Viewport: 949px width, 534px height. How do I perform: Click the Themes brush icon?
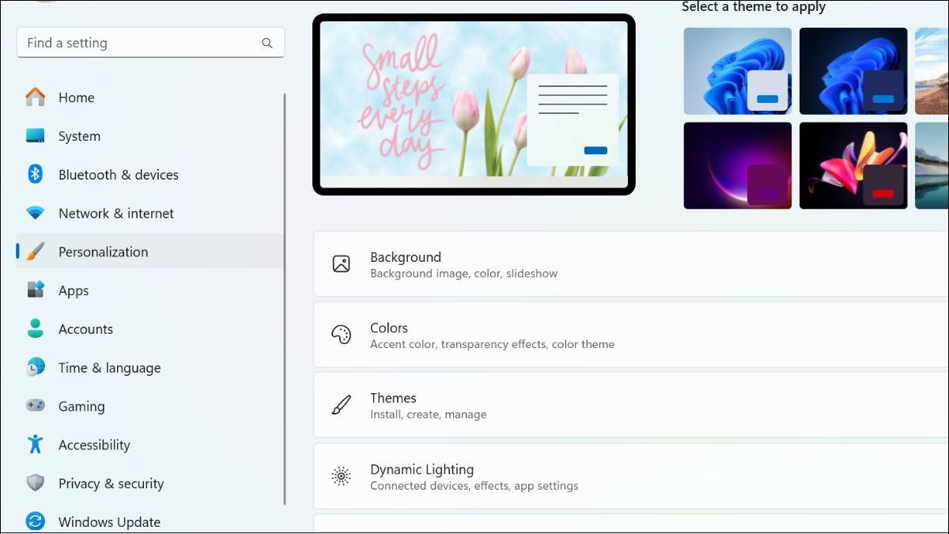click(x=342, y=405)
